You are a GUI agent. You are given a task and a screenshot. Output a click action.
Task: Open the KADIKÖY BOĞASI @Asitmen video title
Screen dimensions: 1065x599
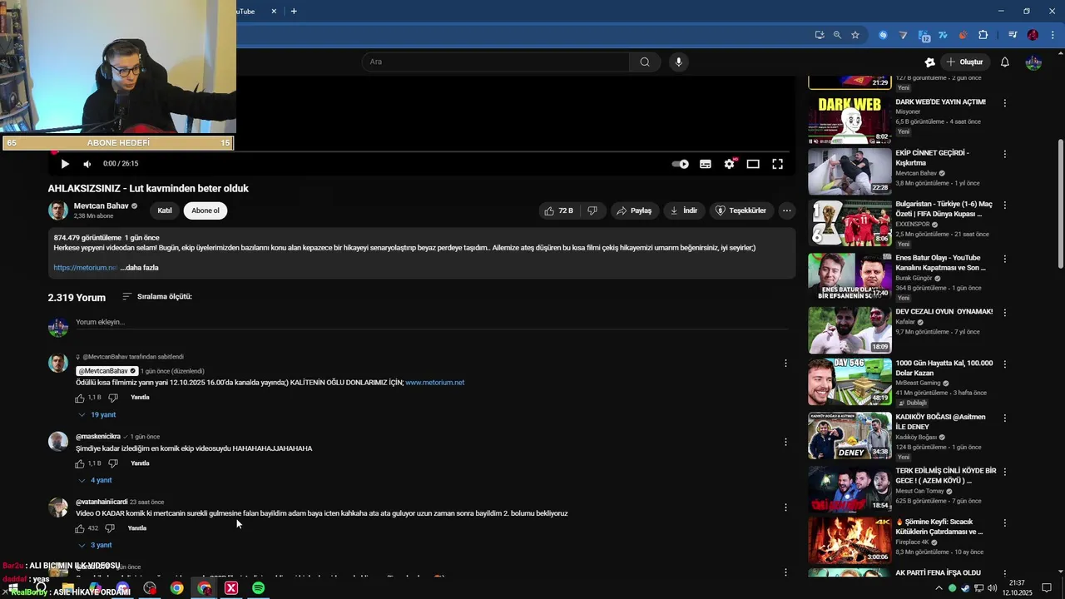[941, 422]
